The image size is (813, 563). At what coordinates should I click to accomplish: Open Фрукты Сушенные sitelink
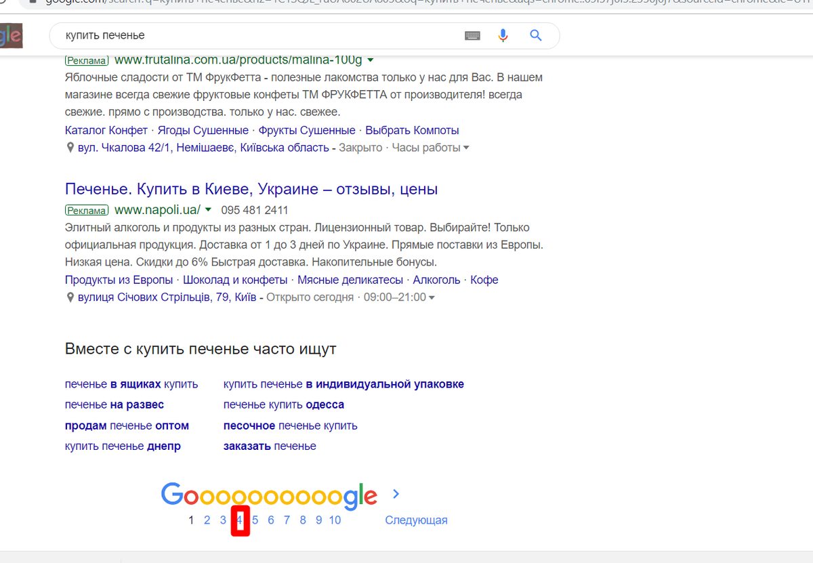307,130
